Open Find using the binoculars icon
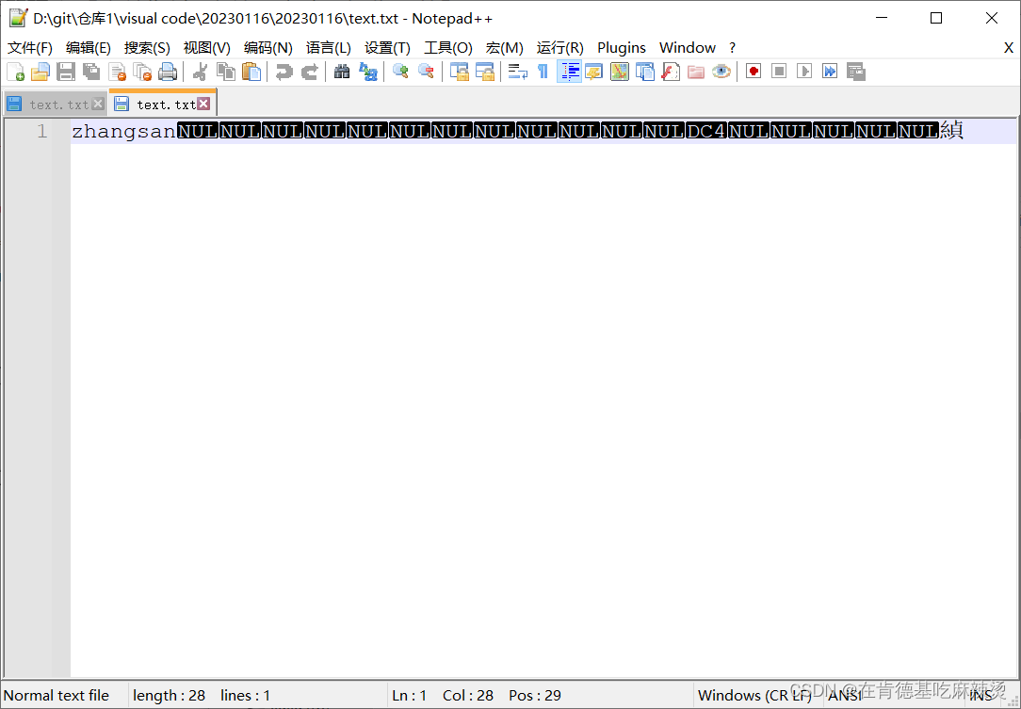The width and height of the screenshot is (1021, 709). [342, 71]
